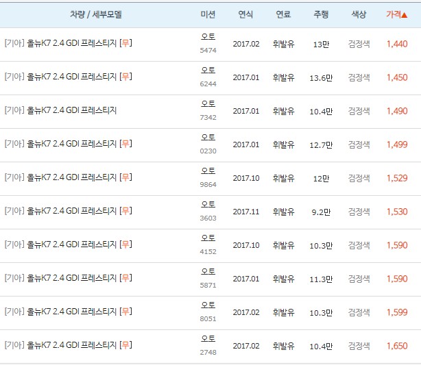Select the plate number 3603
The image size is (421, 365).
[x=208, y=218]
